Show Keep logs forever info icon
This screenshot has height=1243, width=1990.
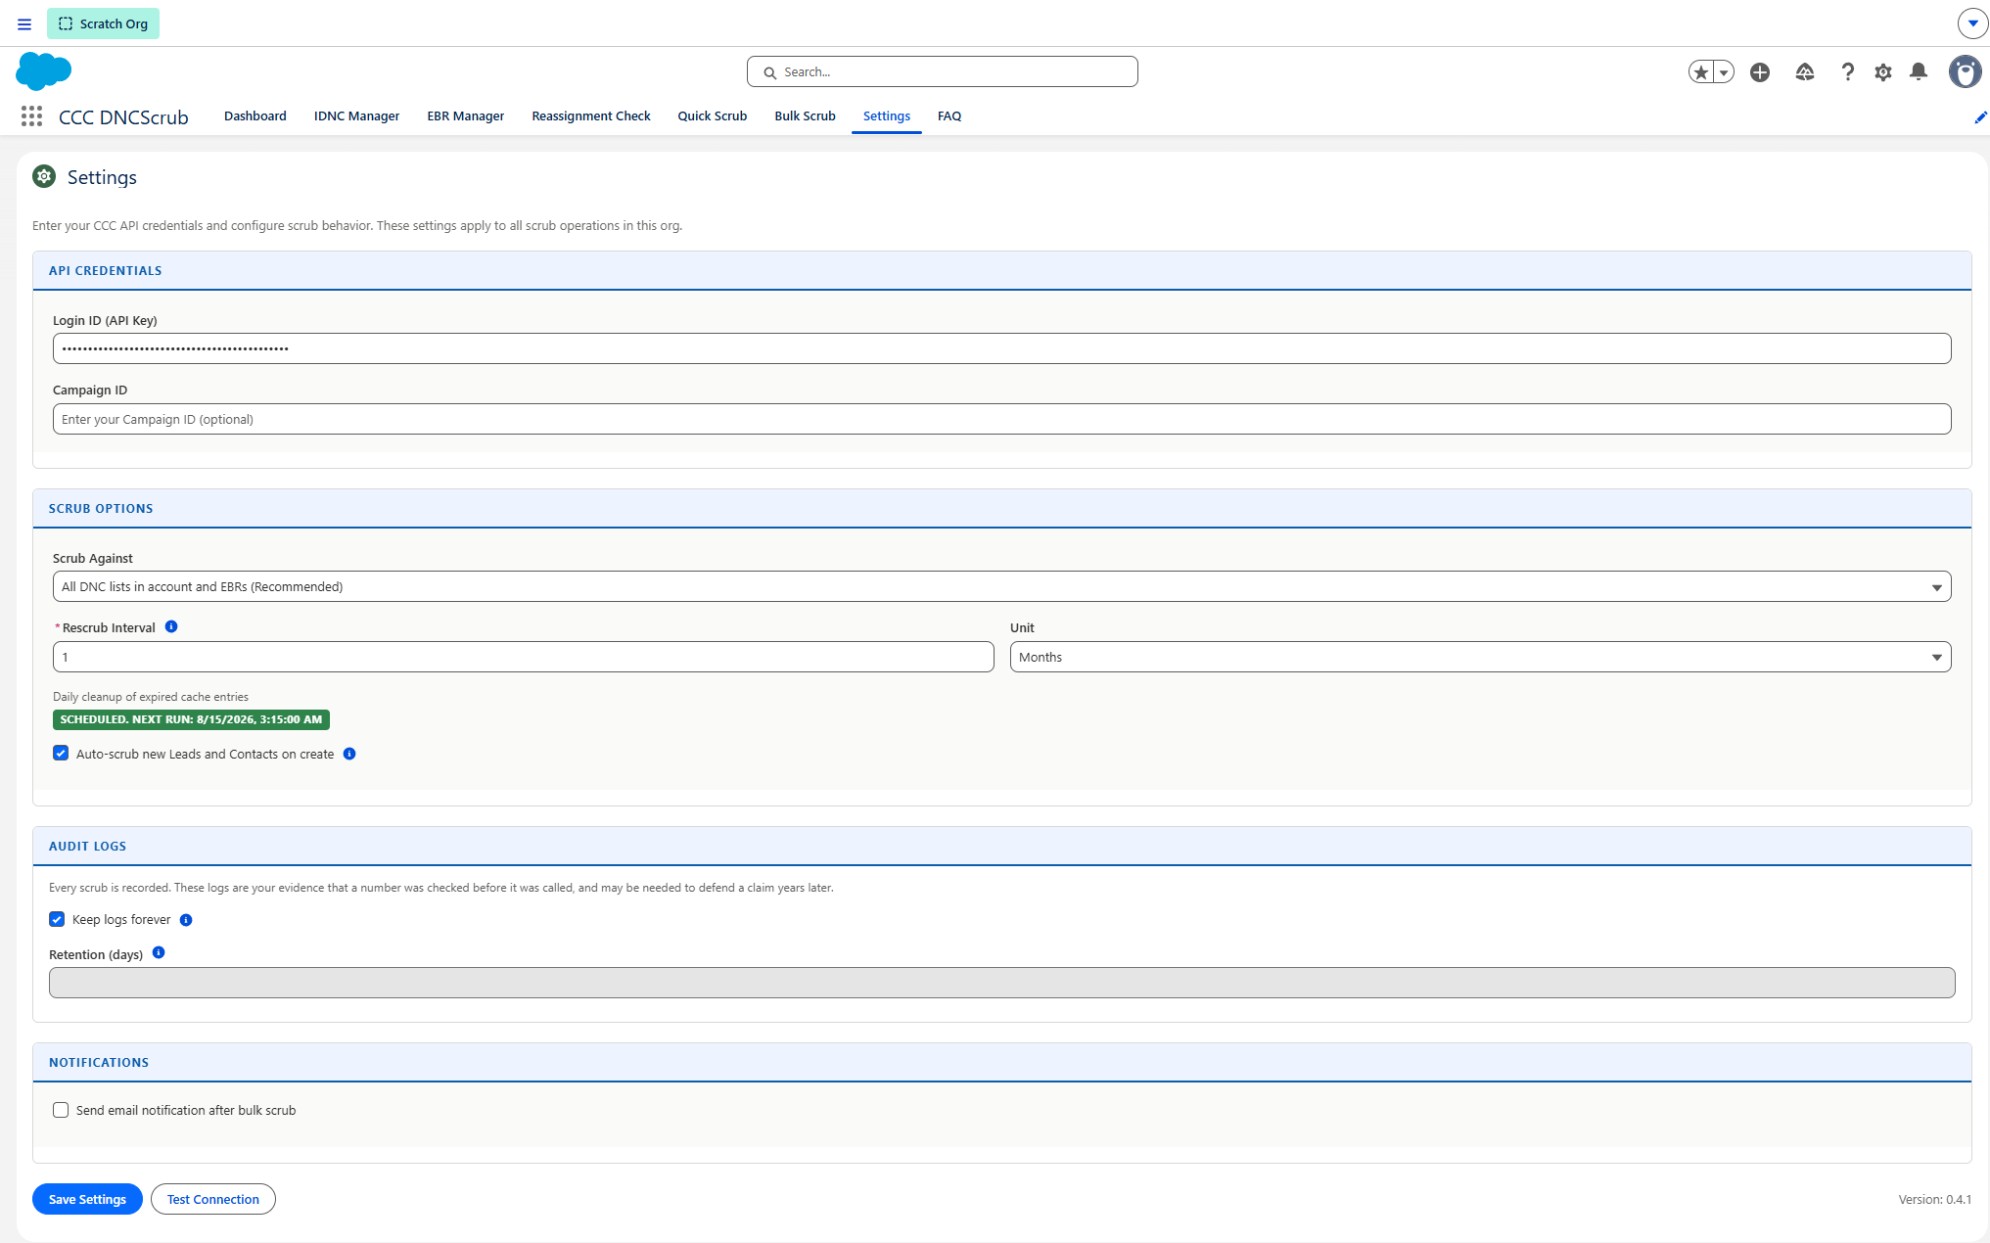(x=186, y=920)
